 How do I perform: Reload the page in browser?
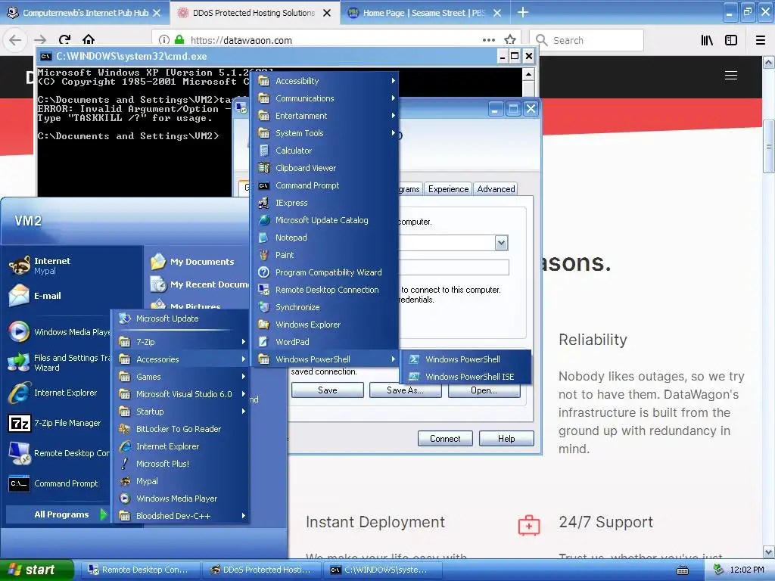[x=64, y=40]
